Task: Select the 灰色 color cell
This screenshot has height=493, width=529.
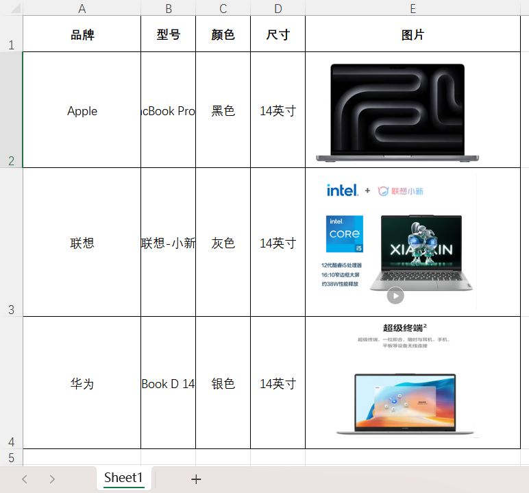Action: pos(223,242)
